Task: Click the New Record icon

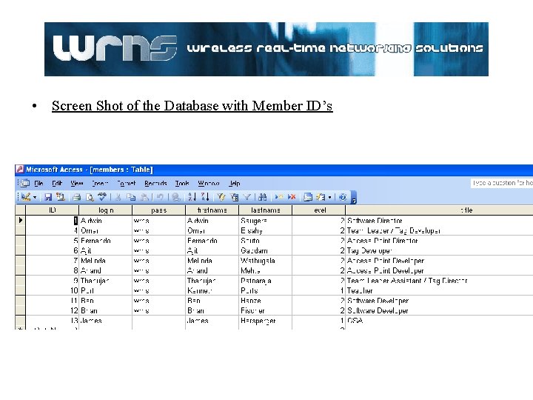Action: [x=279, y=197]
